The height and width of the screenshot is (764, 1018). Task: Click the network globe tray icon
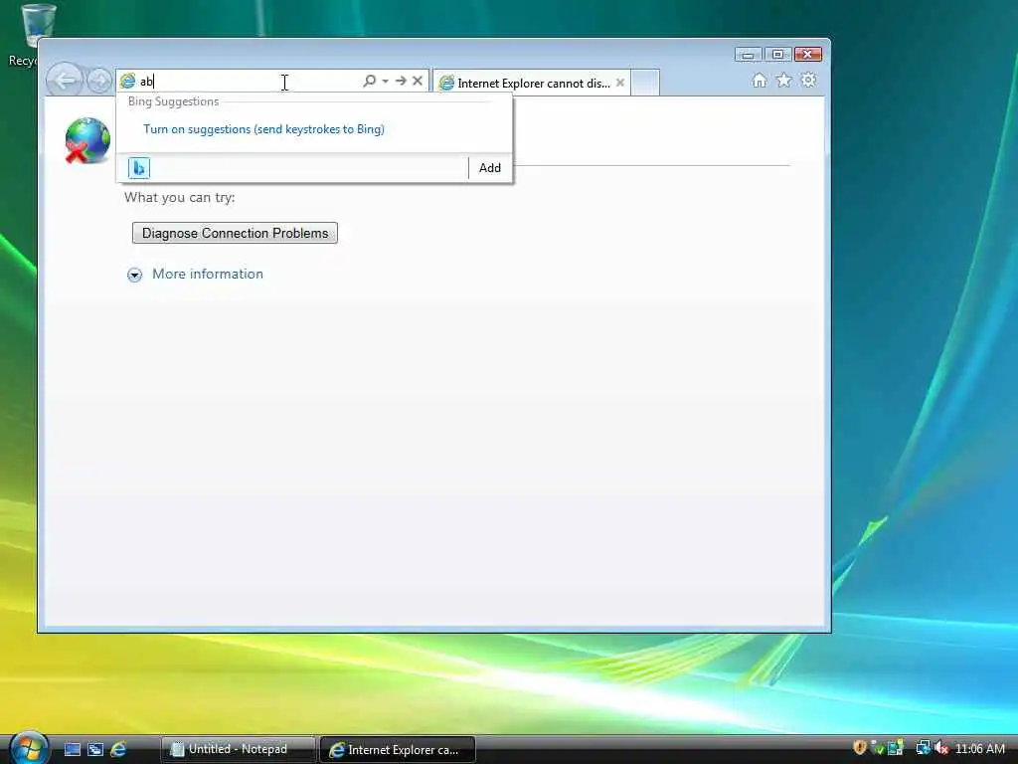click(x=923, y=748)
